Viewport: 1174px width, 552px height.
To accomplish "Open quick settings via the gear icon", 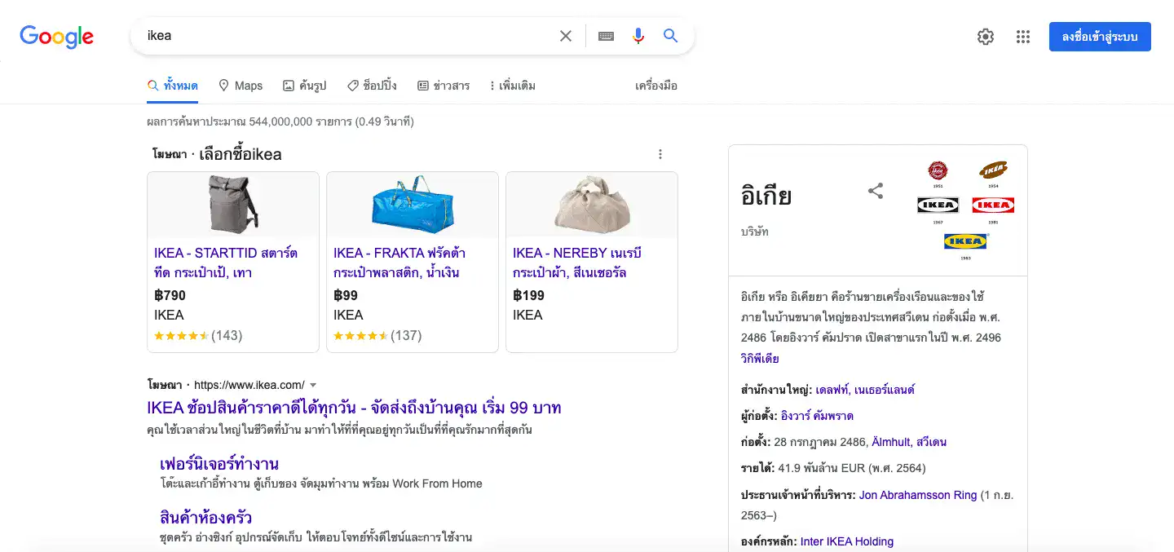I will pos(985,36).
